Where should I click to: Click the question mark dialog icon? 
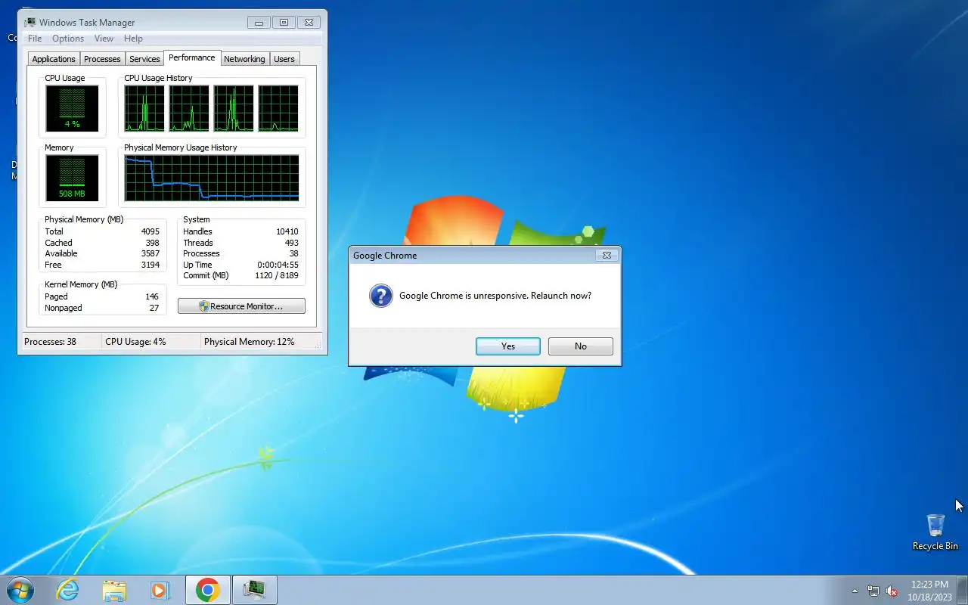381,296
